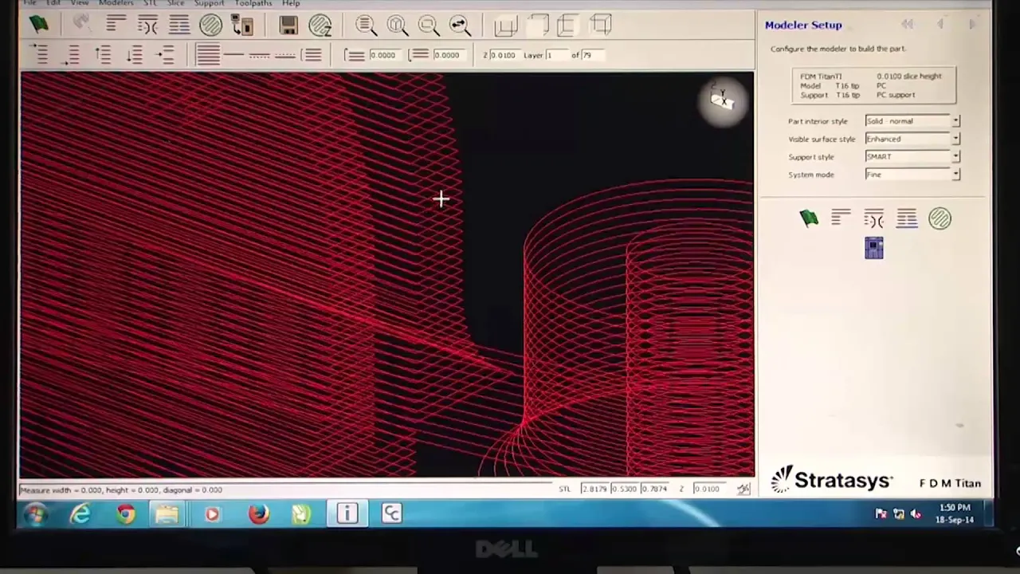Click the green flag icon in Modeler Setup panel

point(809,218)
